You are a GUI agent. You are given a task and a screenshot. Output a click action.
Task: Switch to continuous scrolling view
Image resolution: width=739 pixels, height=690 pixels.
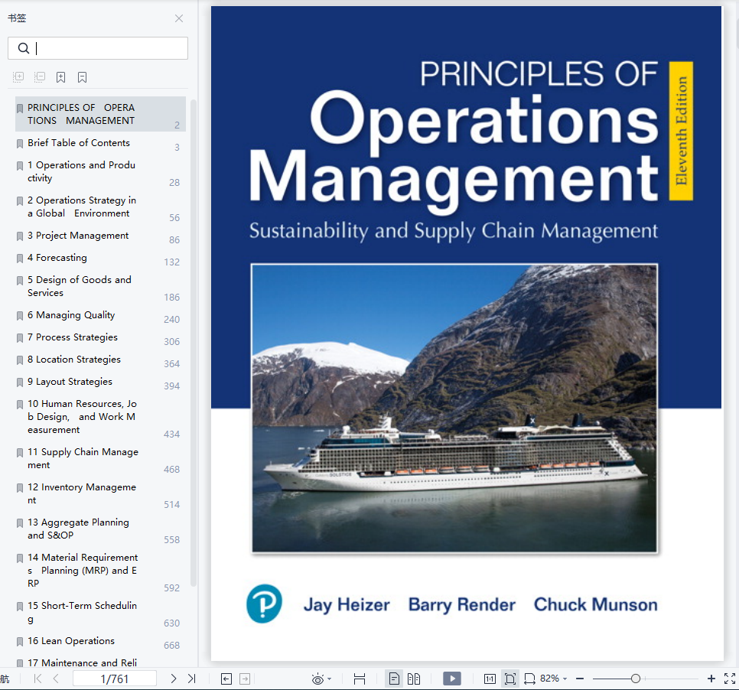point(360,679)
